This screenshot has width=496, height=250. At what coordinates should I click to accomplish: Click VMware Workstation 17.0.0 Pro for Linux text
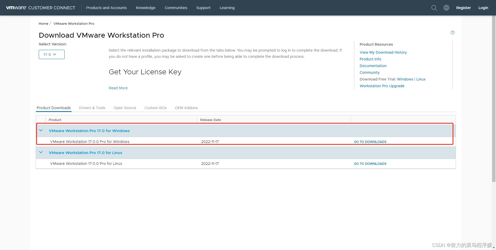(86, 164)
